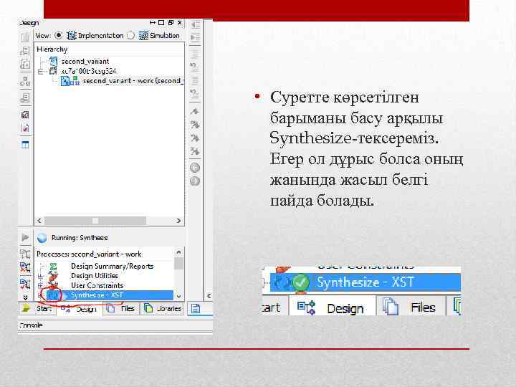Expand process toolbar with double chevron
Image resolution: width=516 pixels, height=387 pixels.
tap(25, 297)
